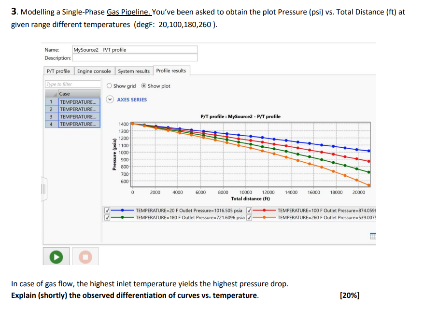Select the Show plot radio button
424x309 pixels.
(144, 85)
